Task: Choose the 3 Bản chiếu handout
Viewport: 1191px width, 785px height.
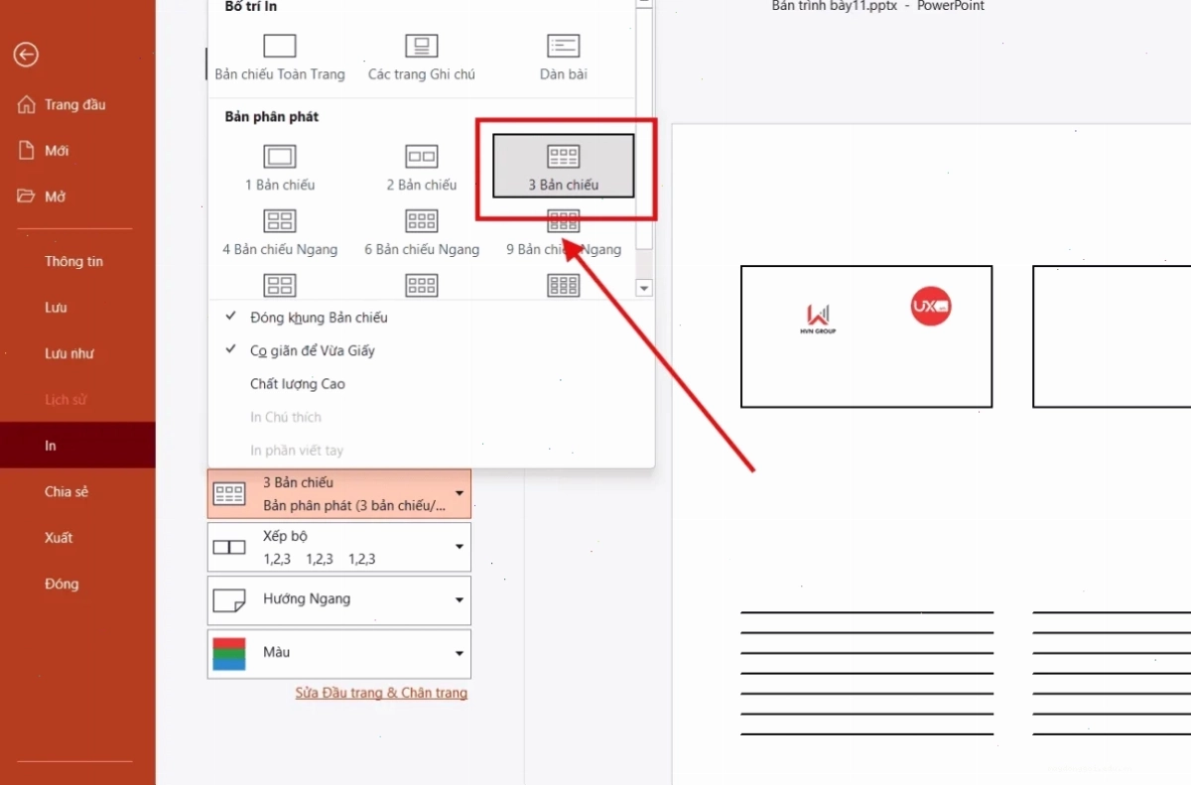Action: point(564,166)
